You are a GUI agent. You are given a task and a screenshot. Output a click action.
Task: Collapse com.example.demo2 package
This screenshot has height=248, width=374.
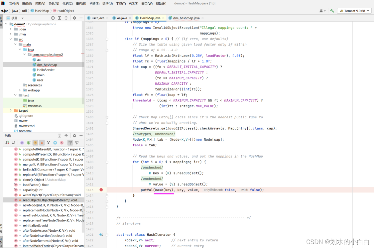coord(24,55)
